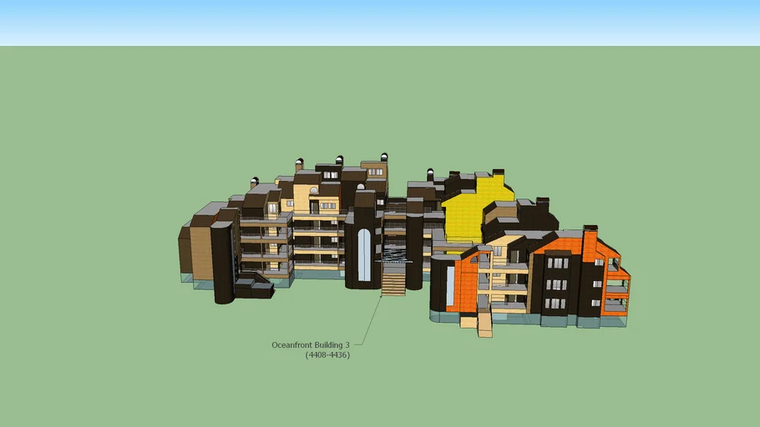Image resolution: width=760 pixels, height=427 pixels.
Task: Click the small tan staircase below the right building
Action: tap(484, 324)
